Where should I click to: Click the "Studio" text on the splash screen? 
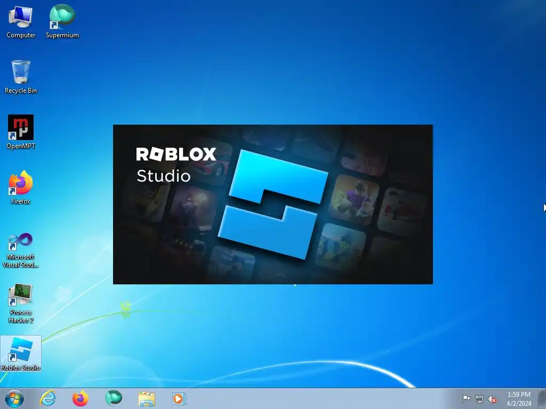(x=164, y=176)
